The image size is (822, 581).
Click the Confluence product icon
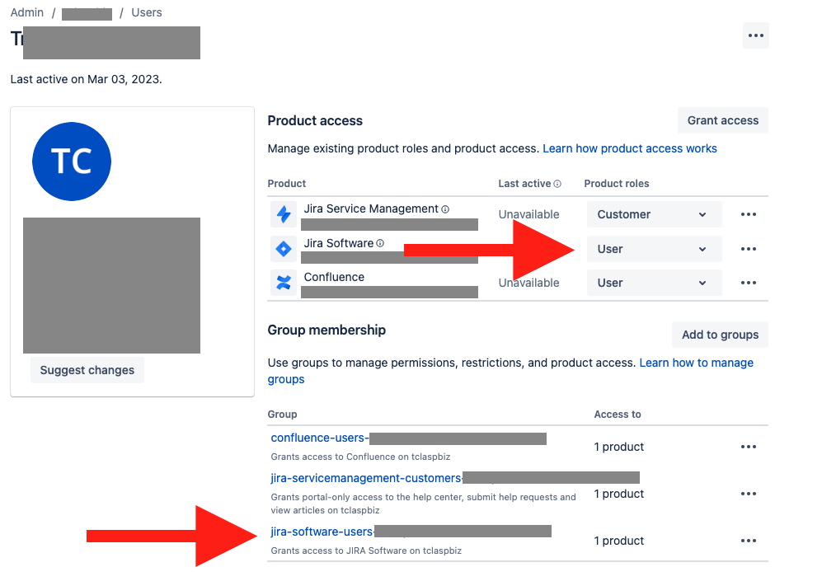point(284,283)
